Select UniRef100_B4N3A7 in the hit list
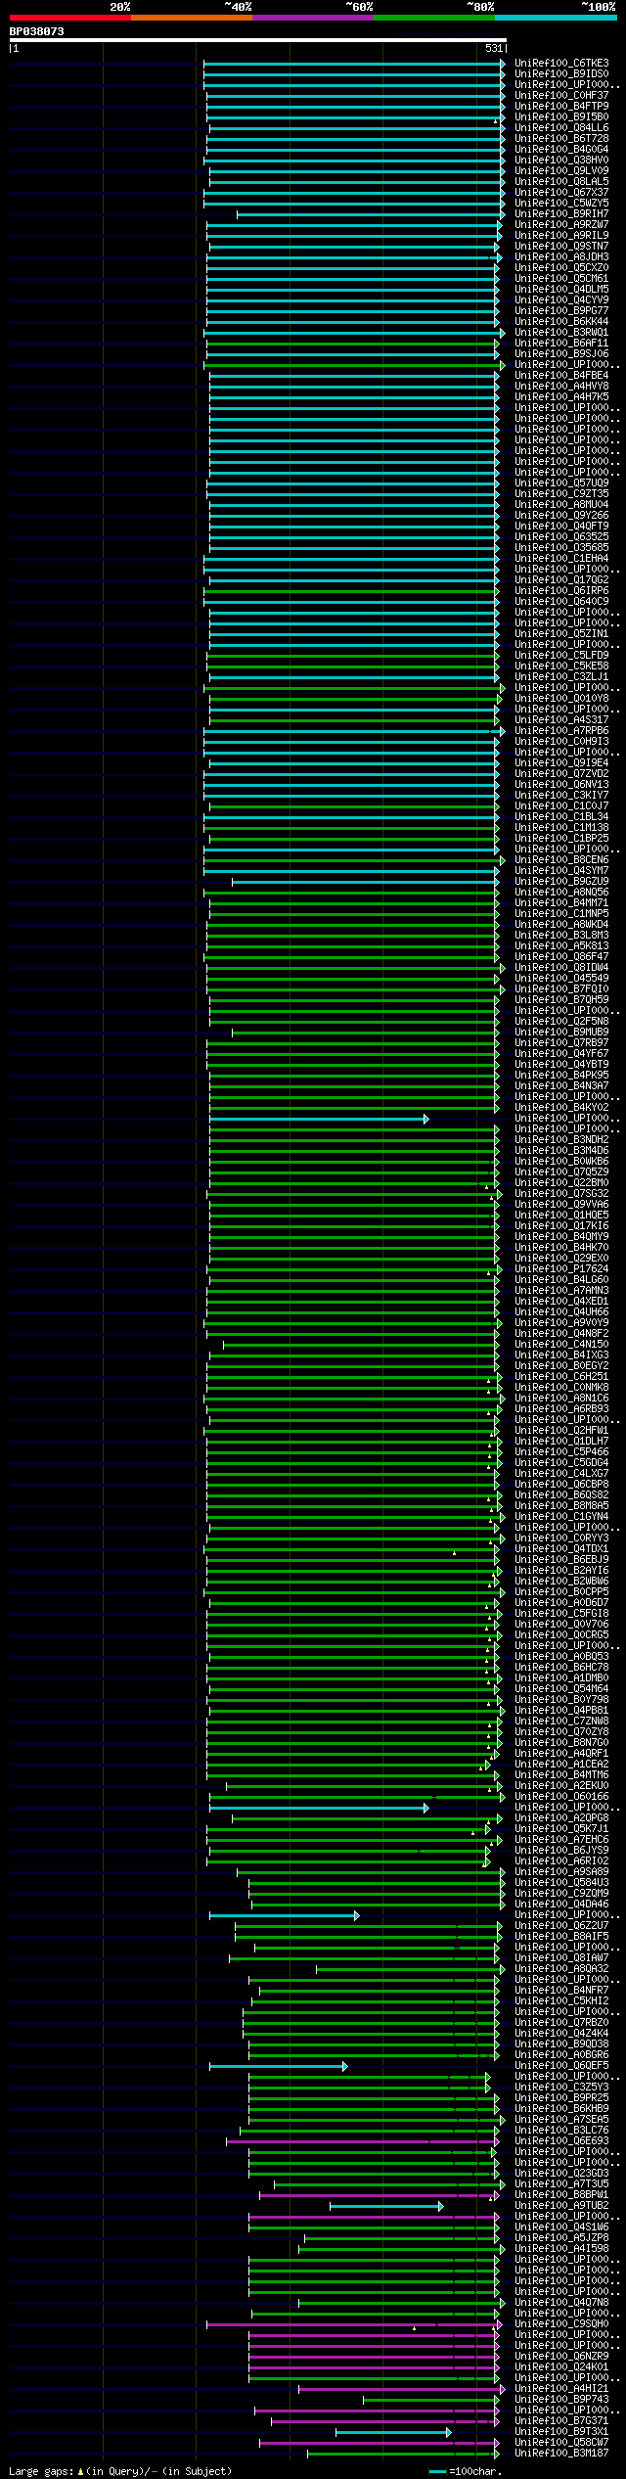Image resolution: width=626 pixels, height=2479 pixels. pyautogui.click(x=561, y=1086)
